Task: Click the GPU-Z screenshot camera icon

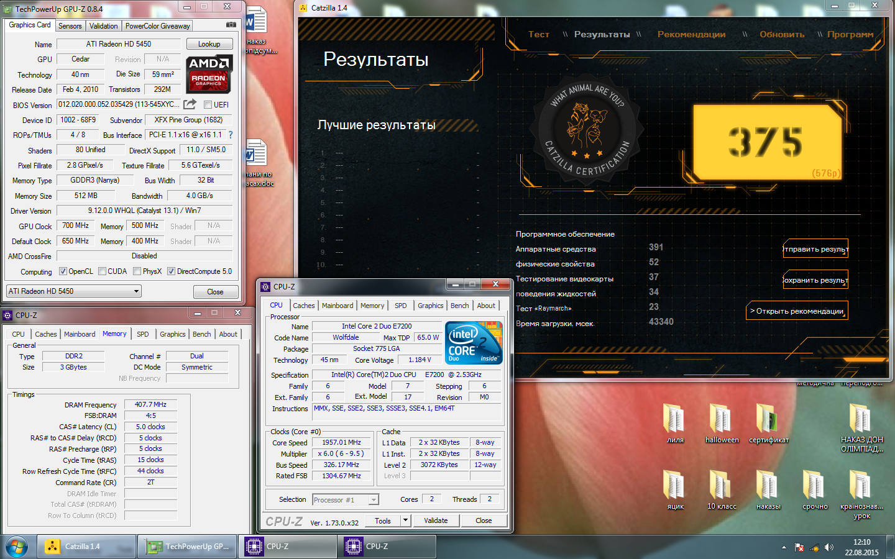Action: [231, 25]
